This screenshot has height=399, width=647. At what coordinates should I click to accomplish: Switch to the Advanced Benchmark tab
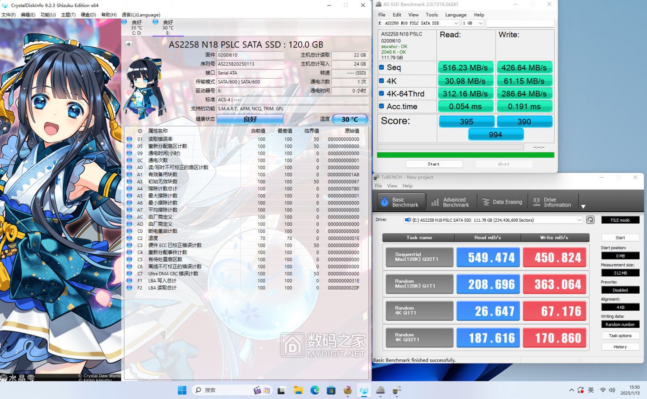pyautogui.click(x=451, y=202)
